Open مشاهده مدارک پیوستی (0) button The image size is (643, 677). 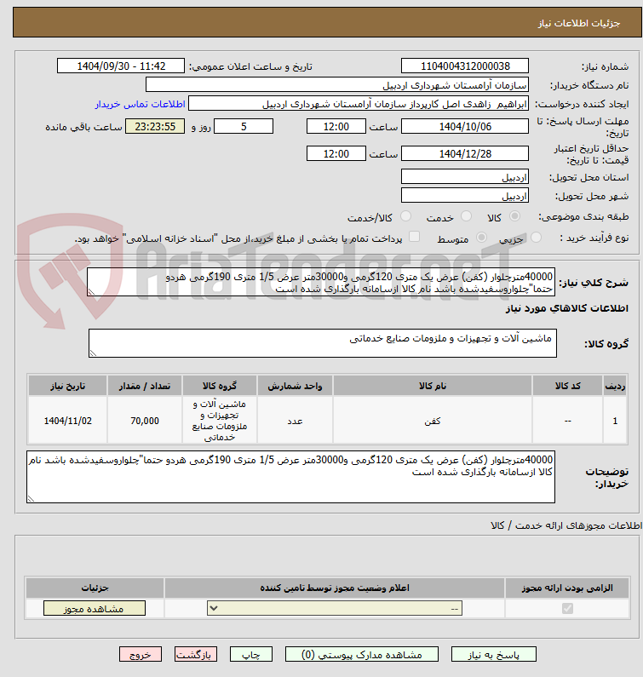[x=361, y=655]
